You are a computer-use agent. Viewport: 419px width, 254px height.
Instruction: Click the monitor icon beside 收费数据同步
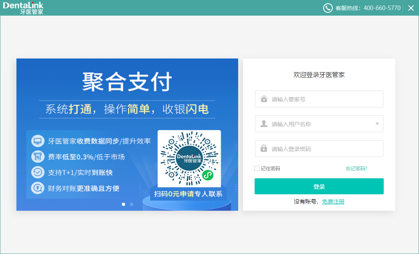tap(38, 141)
